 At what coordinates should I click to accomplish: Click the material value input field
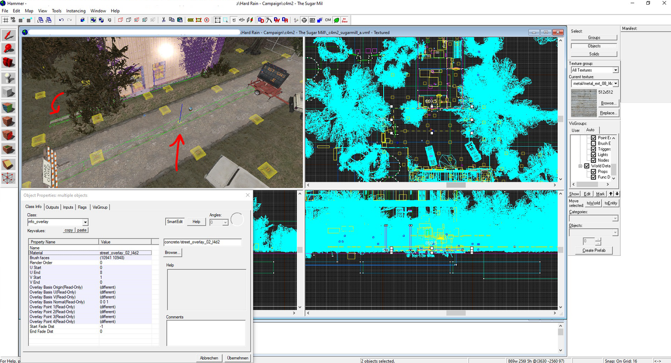202,242
